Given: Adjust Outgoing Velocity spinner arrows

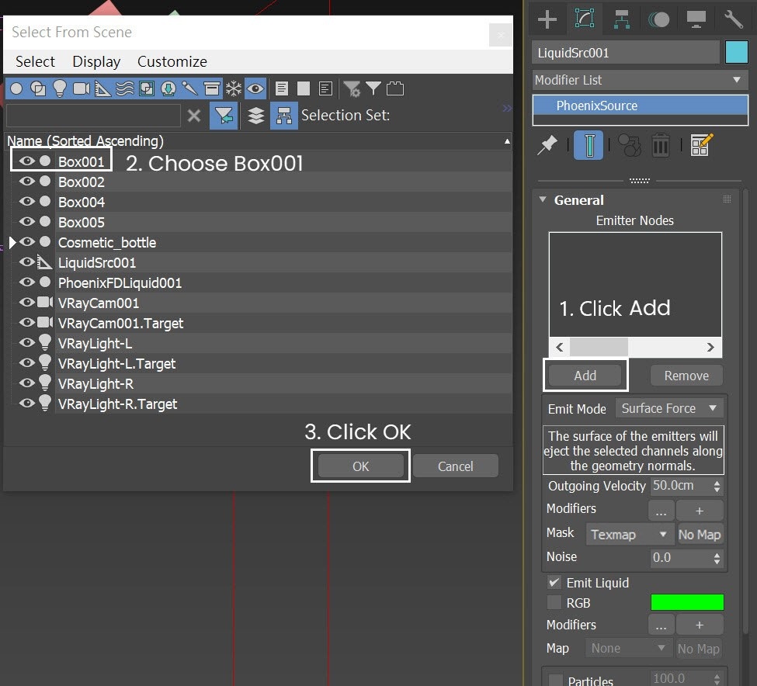Looking at the screenshot, I should 717,486.
